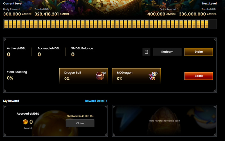Click the greyed-out Claim button

(x=80, y=123)
